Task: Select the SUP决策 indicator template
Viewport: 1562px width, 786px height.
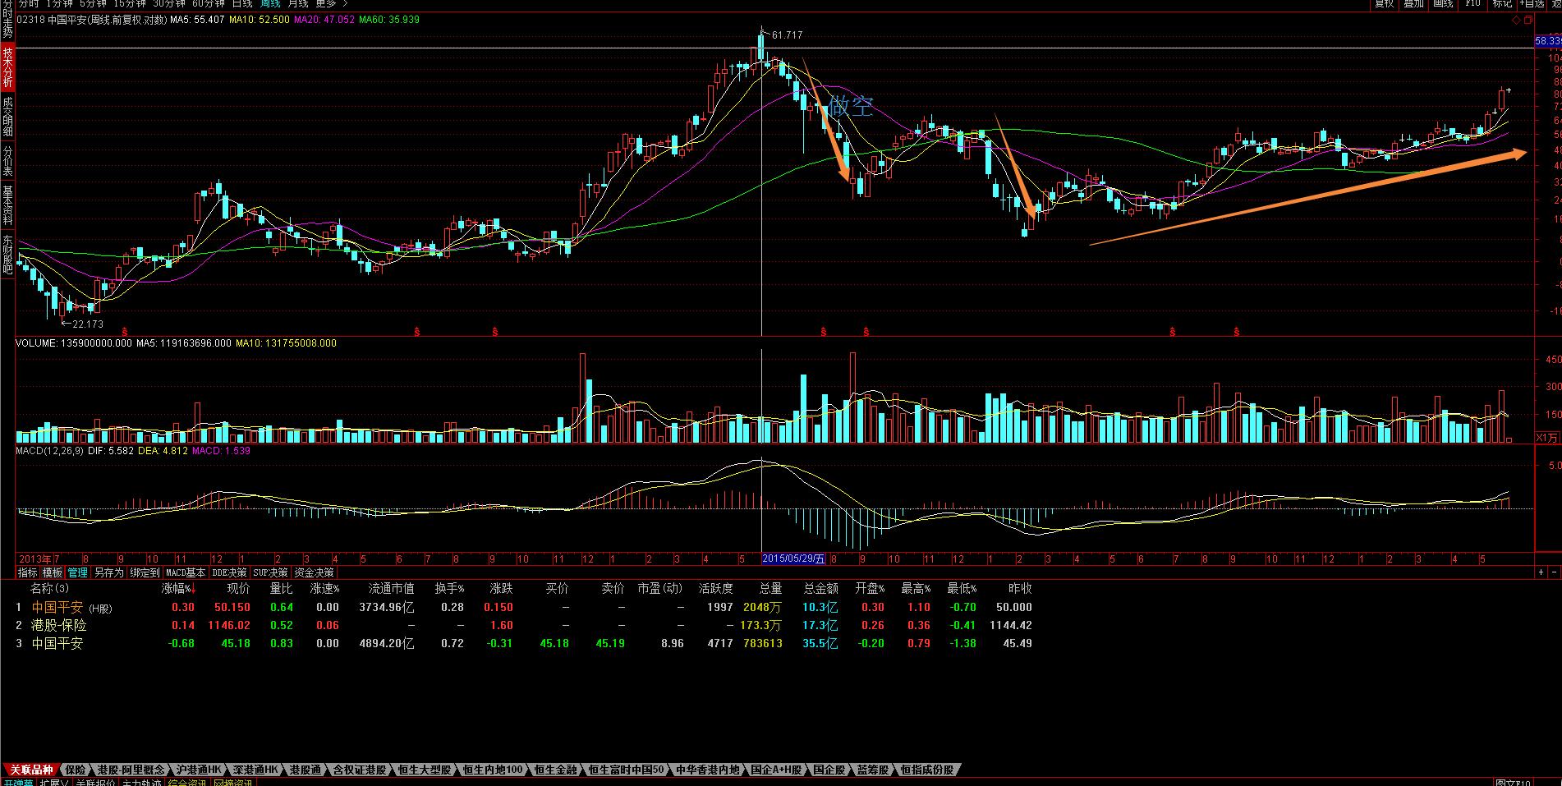Action: point(270,572)
